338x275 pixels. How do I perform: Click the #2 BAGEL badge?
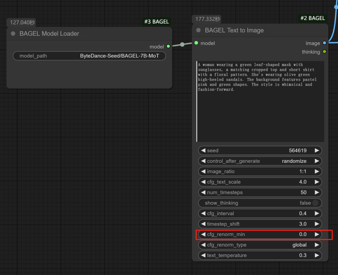coord(313,18)
